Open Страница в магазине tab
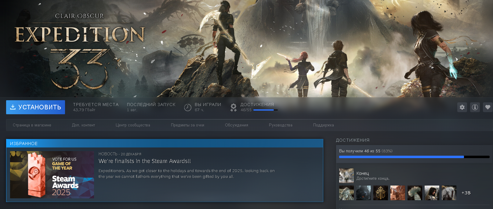493x209 pixels. point(32,125)
